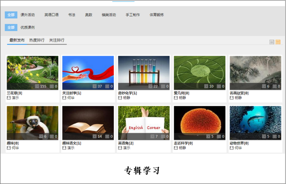Click author name 杨静 under 爱几何
This screenshot has width=286, height=184.
point(182,98)
